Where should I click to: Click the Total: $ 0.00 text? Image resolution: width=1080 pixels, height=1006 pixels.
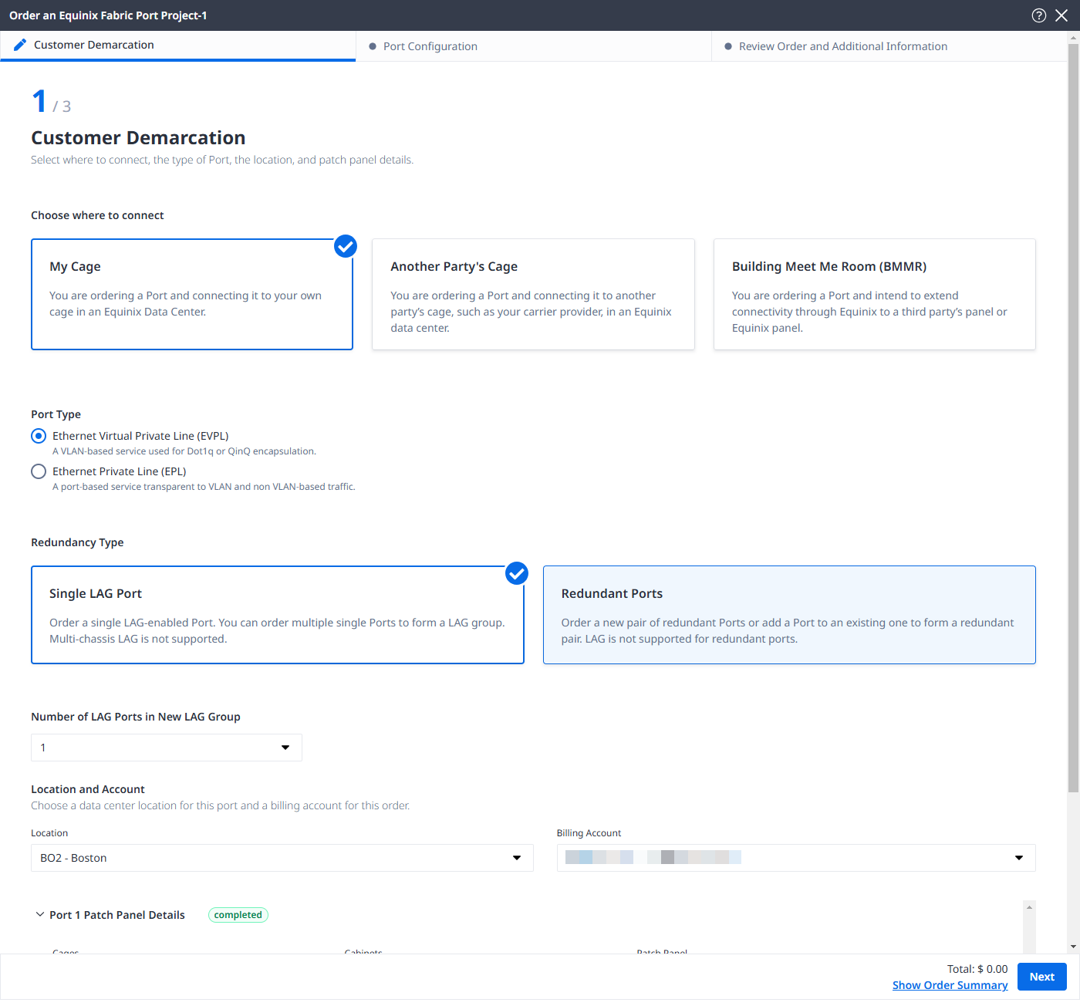(977, 969)
